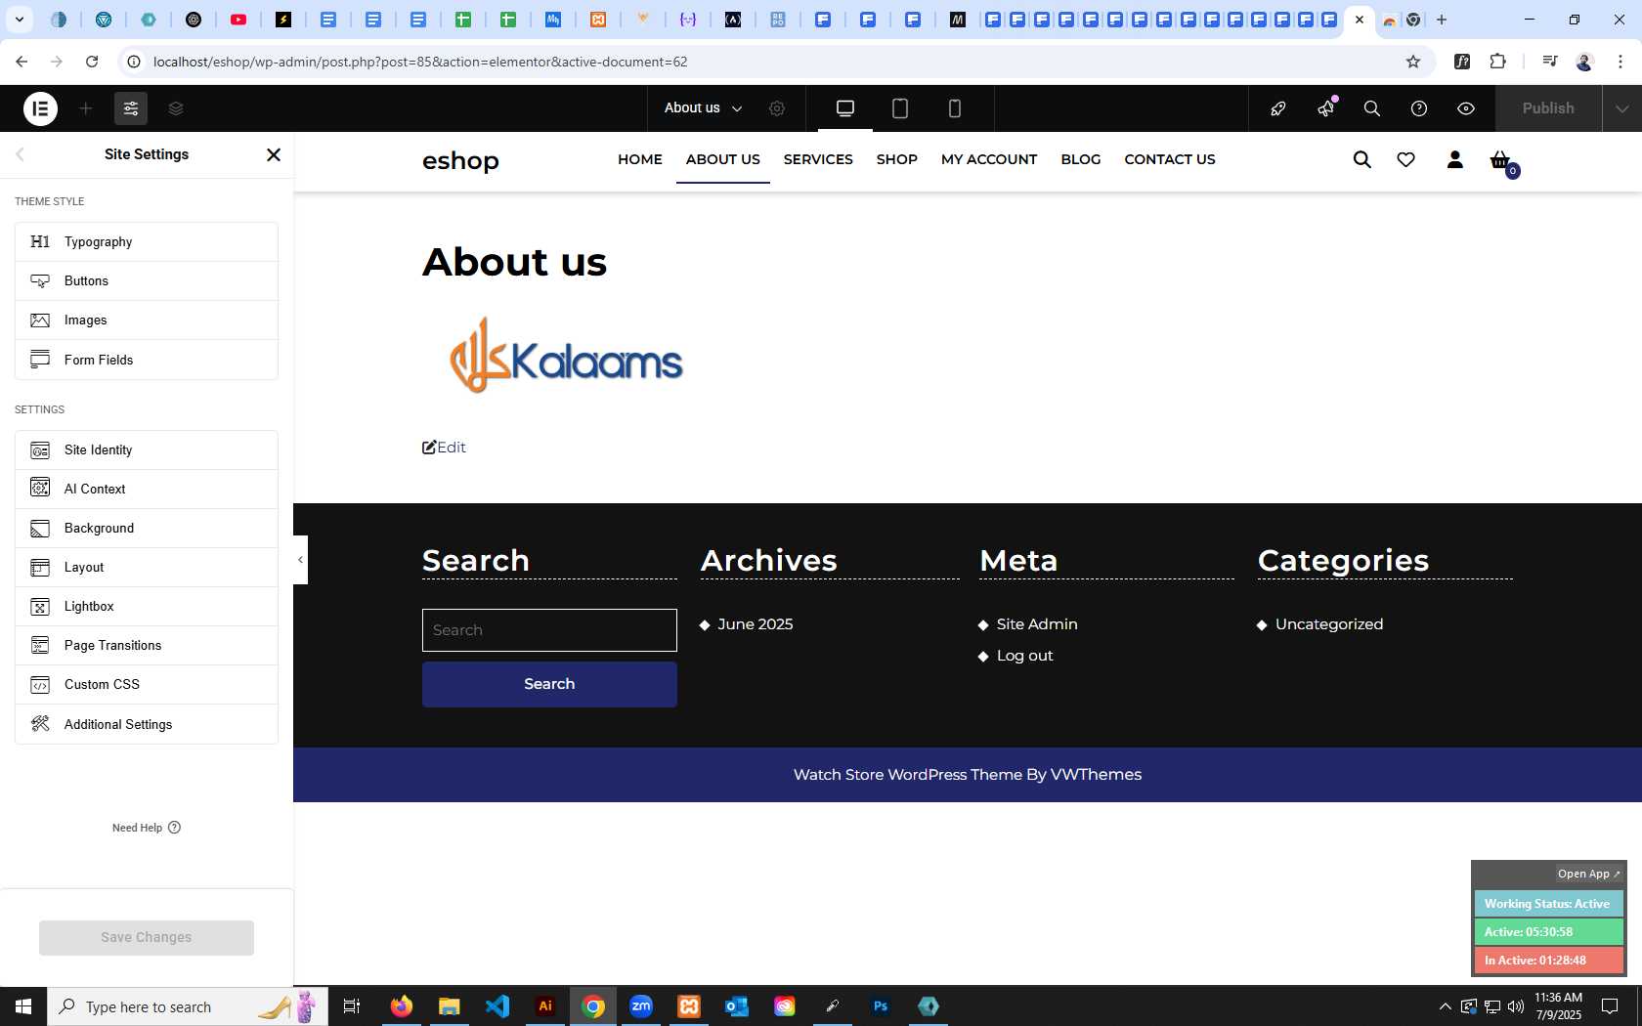Open the Site Settings sliders icon

coord(131,108)
